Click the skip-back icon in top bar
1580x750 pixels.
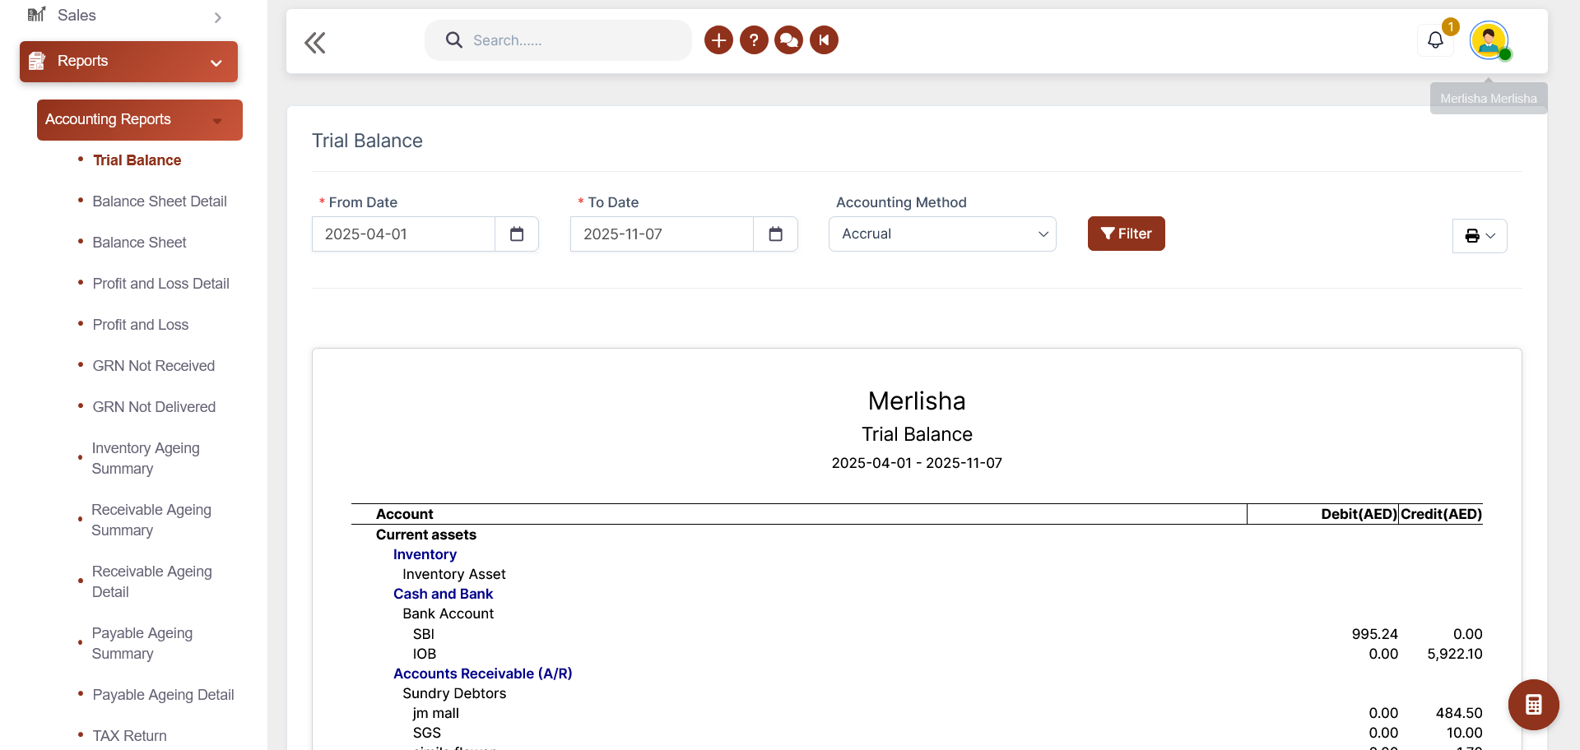[824, 40]
